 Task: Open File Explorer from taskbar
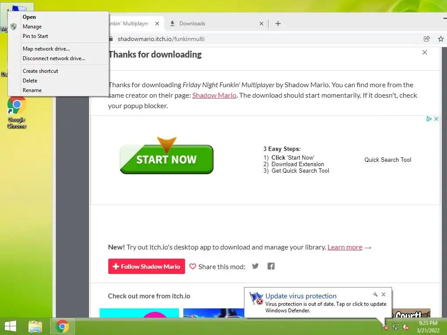(35, 326)
